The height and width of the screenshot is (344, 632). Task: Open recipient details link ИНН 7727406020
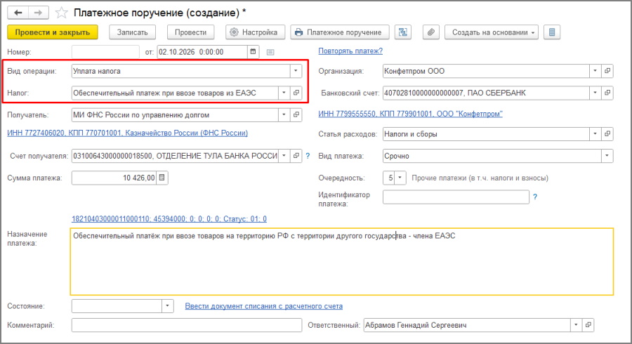click(127, 133)
